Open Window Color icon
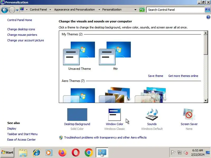Viewport: 211px width, 158px height. [x=114, y=115]
